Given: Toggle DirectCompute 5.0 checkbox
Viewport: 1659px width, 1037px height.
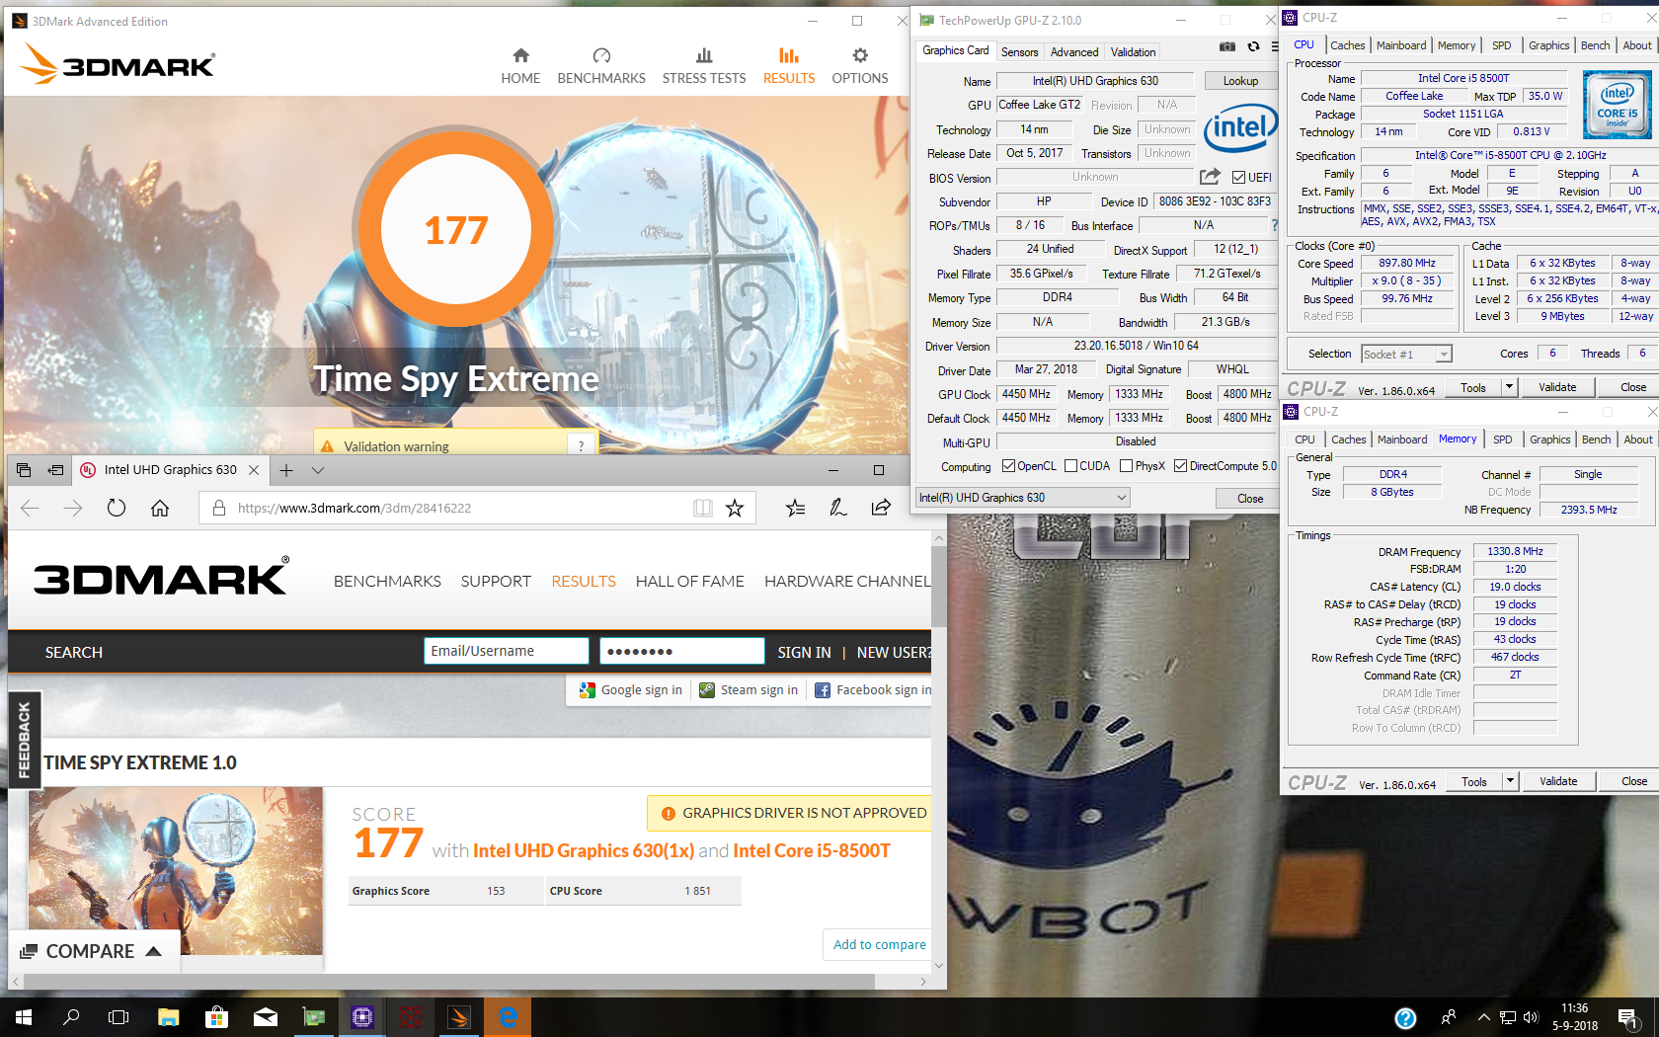Looking at the screenshot, I should coord(1180,466).
